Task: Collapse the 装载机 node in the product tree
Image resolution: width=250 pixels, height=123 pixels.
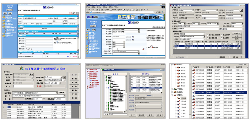Action: (172, 95)
